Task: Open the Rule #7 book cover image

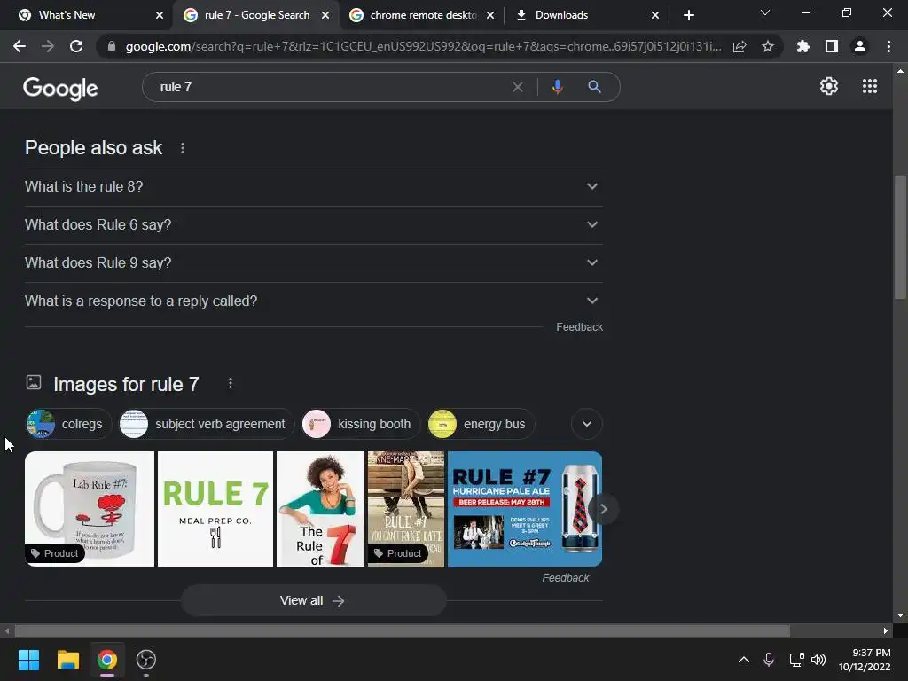Action: click(x=406, y=509)
